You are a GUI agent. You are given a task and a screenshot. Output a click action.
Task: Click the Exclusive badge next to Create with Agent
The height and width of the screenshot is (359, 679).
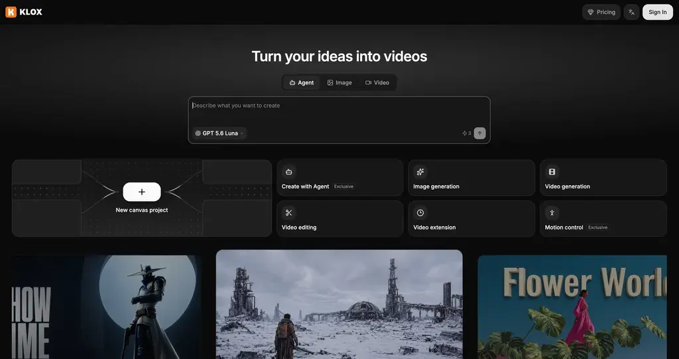(x=344, y=186)
